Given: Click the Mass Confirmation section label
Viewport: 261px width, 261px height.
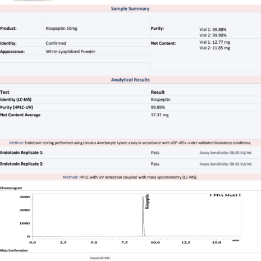Looking at the screenshot, I should coord(14,250).
